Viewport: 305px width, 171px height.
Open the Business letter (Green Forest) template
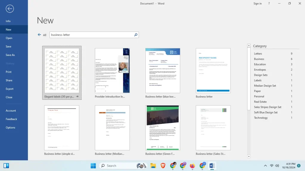pos(163,127)
